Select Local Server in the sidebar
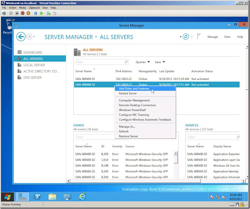The width and height of the screenshot is (250, 209). tap(34, 65)
